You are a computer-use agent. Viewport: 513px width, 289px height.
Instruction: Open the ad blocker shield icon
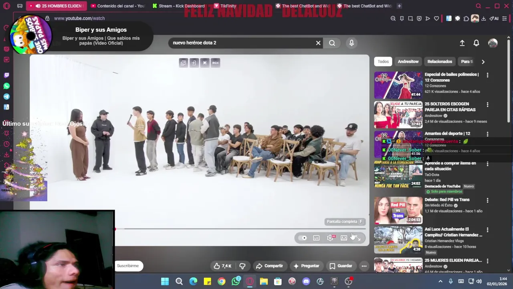419,18
